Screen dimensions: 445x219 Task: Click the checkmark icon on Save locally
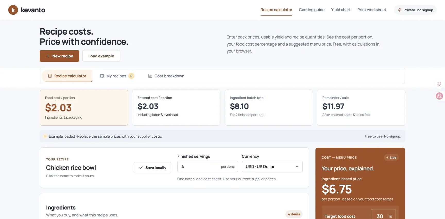141,168
